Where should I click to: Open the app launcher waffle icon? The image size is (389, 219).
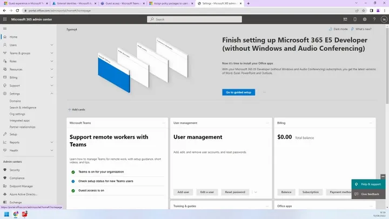pos(5,19)
